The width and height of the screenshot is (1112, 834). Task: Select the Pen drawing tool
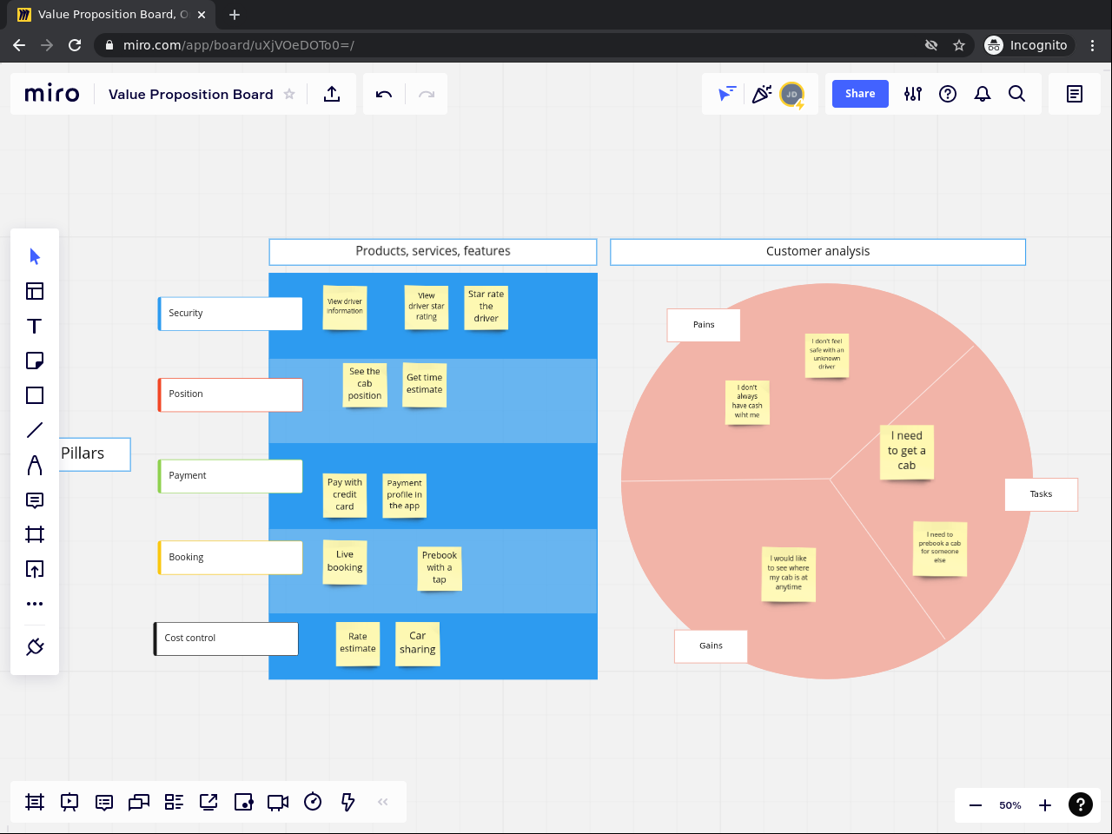[35, 465]
